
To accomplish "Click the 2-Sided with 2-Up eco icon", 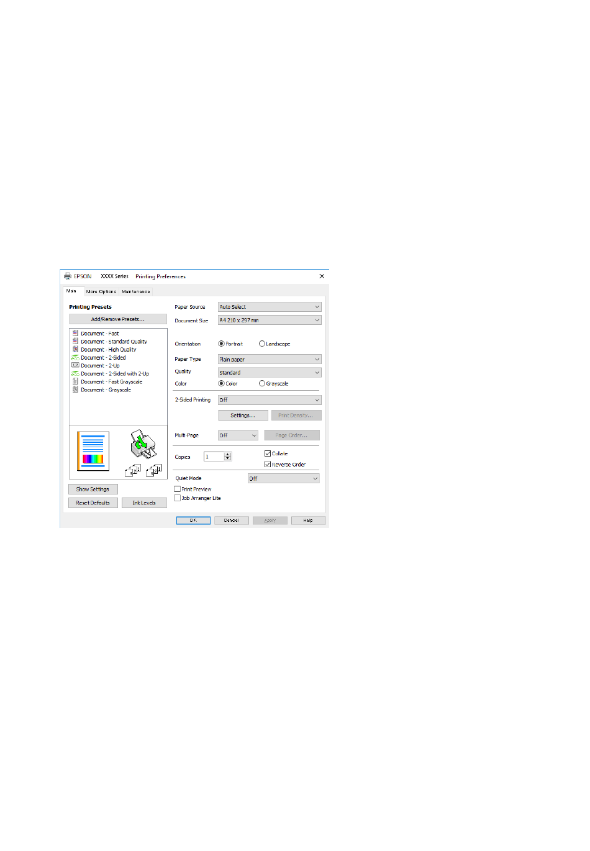I will click(x=75, y=373).
